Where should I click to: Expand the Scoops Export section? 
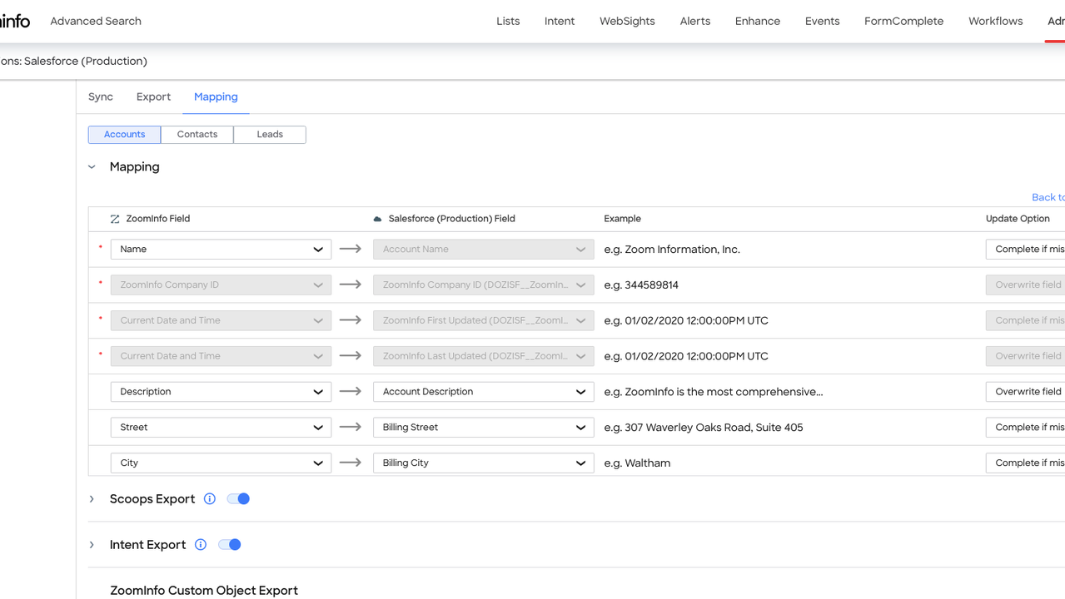tap(92, 499)
